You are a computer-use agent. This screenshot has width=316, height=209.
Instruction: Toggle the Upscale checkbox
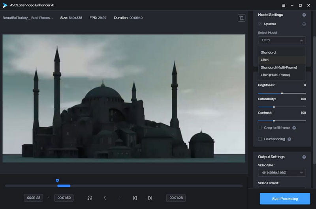coord(260,24)
